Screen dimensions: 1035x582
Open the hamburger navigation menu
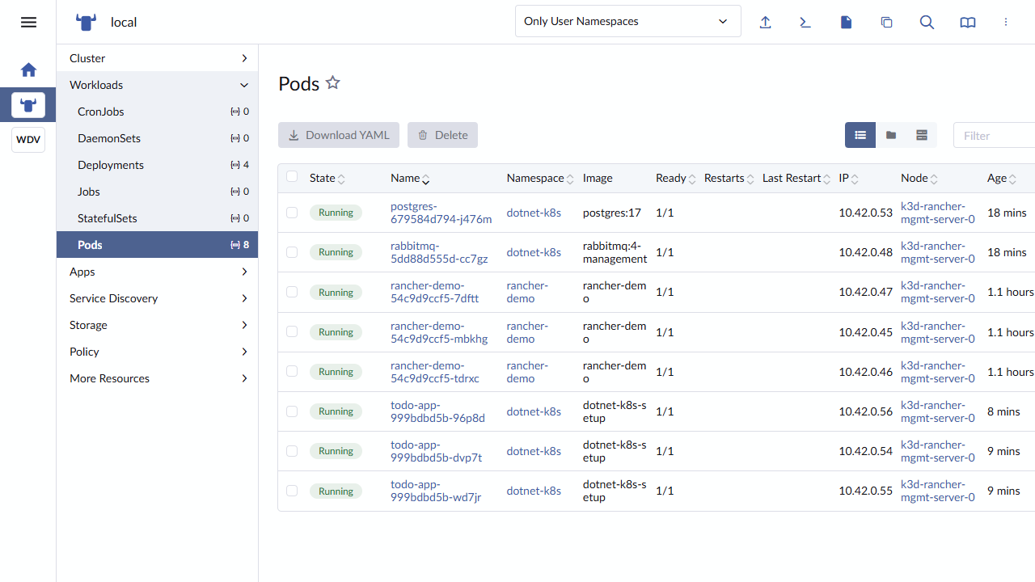pos(28,22)
